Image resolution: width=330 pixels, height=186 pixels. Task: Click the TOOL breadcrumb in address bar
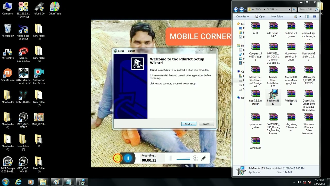click(x=259, y=10)
